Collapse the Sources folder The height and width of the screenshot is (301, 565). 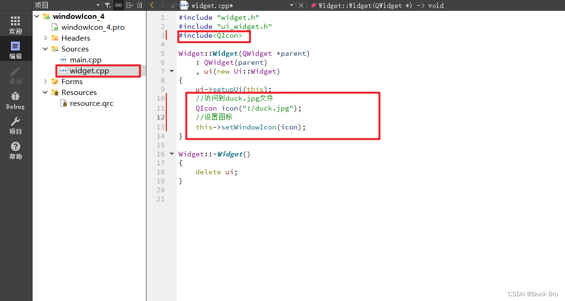pyautogui.click(x=45, y=49)
